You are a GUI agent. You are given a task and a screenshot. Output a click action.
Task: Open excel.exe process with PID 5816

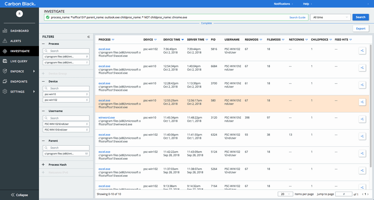tap(104, 49)
